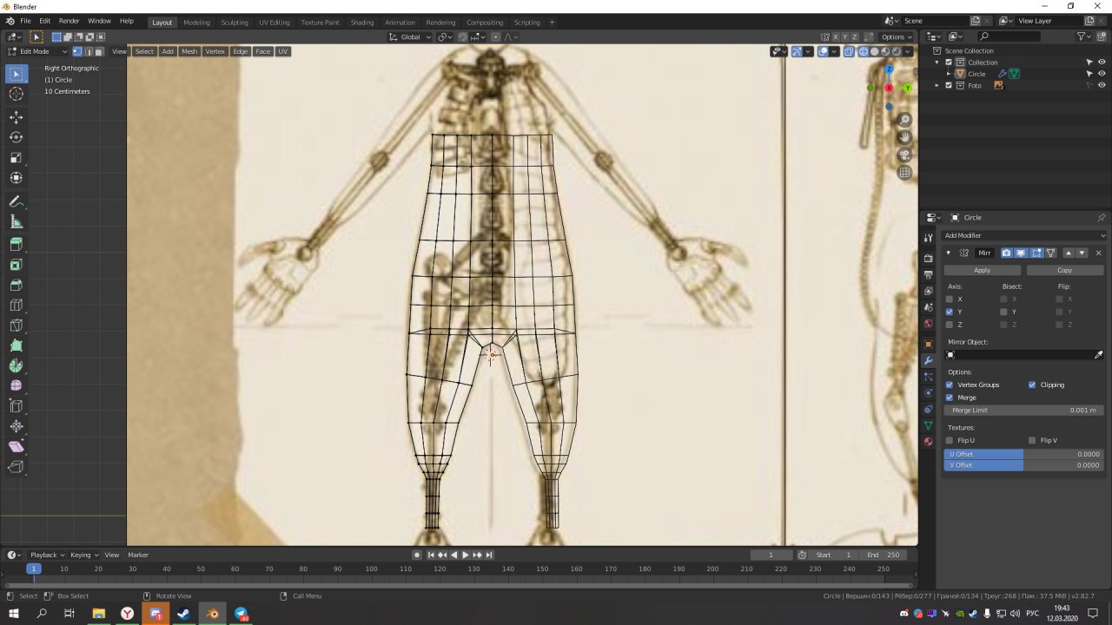Viewport: 1112px width, 625px height.
Task: Remove the Mirror modifier with X button
Action: tap(1099, 253)
